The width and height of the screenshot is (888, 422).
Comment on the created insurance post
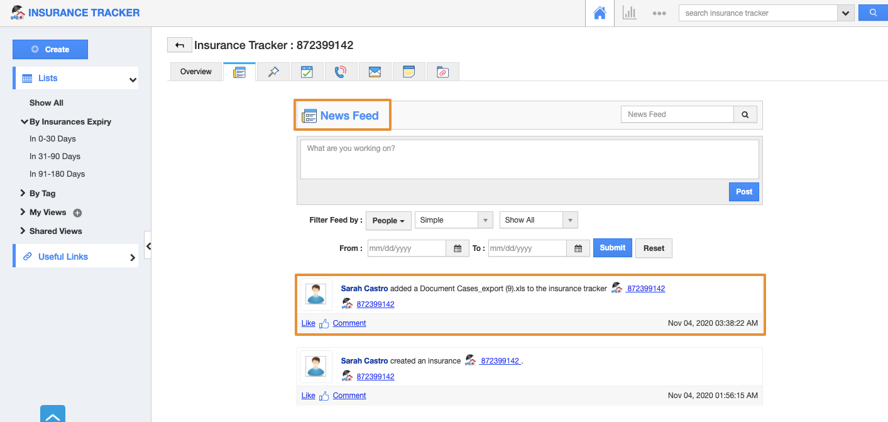349,396
